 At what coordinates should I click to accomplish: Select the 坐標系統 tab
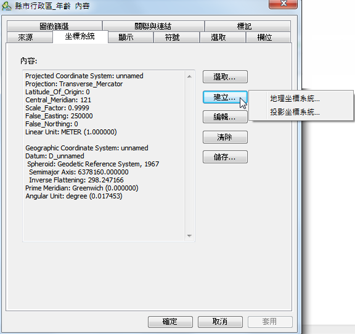(80, 36)
